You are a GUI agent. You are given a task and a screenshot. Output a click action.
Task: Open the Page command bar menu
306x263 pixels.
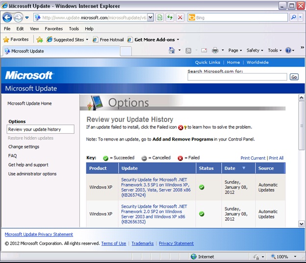click(235, 50)
